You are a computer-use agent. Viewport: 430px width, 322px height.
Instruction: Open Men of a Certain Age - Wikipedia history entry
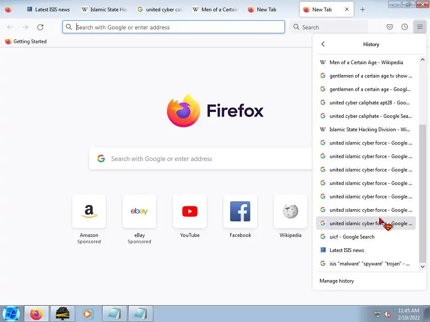point(366,62)
